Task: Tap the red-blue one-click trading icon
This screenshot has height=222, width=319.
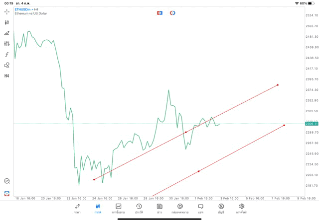Action: click(x=159, y=13)
